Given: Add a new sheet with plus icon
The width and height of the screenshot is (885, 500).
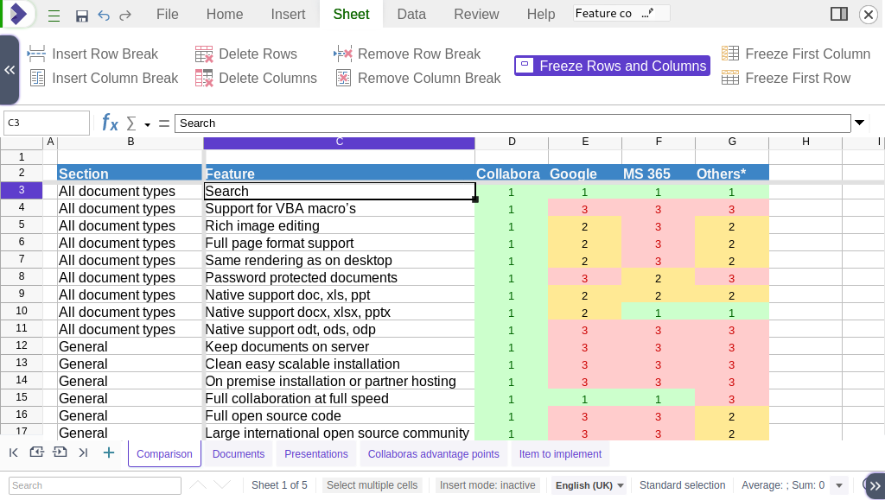Looking at the screenshot, I should 109,453.
